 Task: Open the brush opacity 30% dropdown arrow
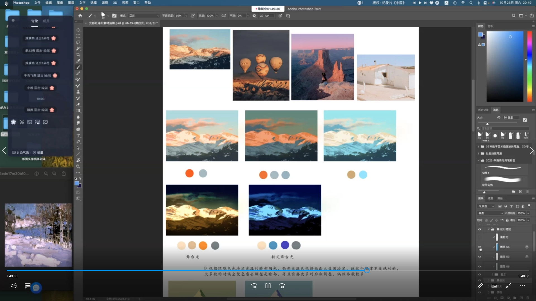pyautogui.click(x=186, y=16)
